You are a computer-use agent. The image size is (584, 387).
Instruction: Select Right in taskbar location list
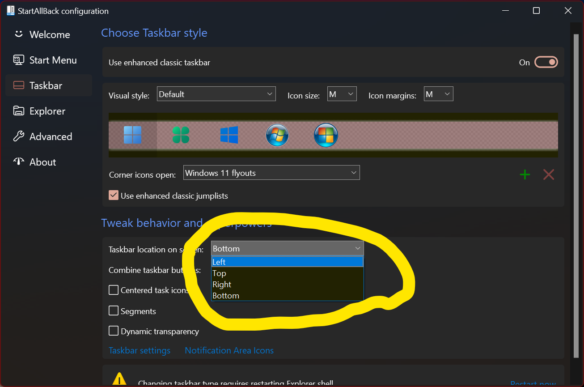[288, 284]
